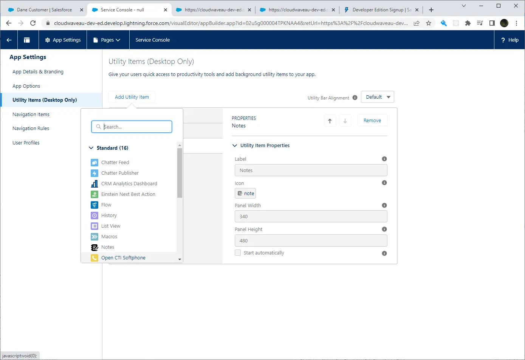Click the Remove button

click(372, 121)
